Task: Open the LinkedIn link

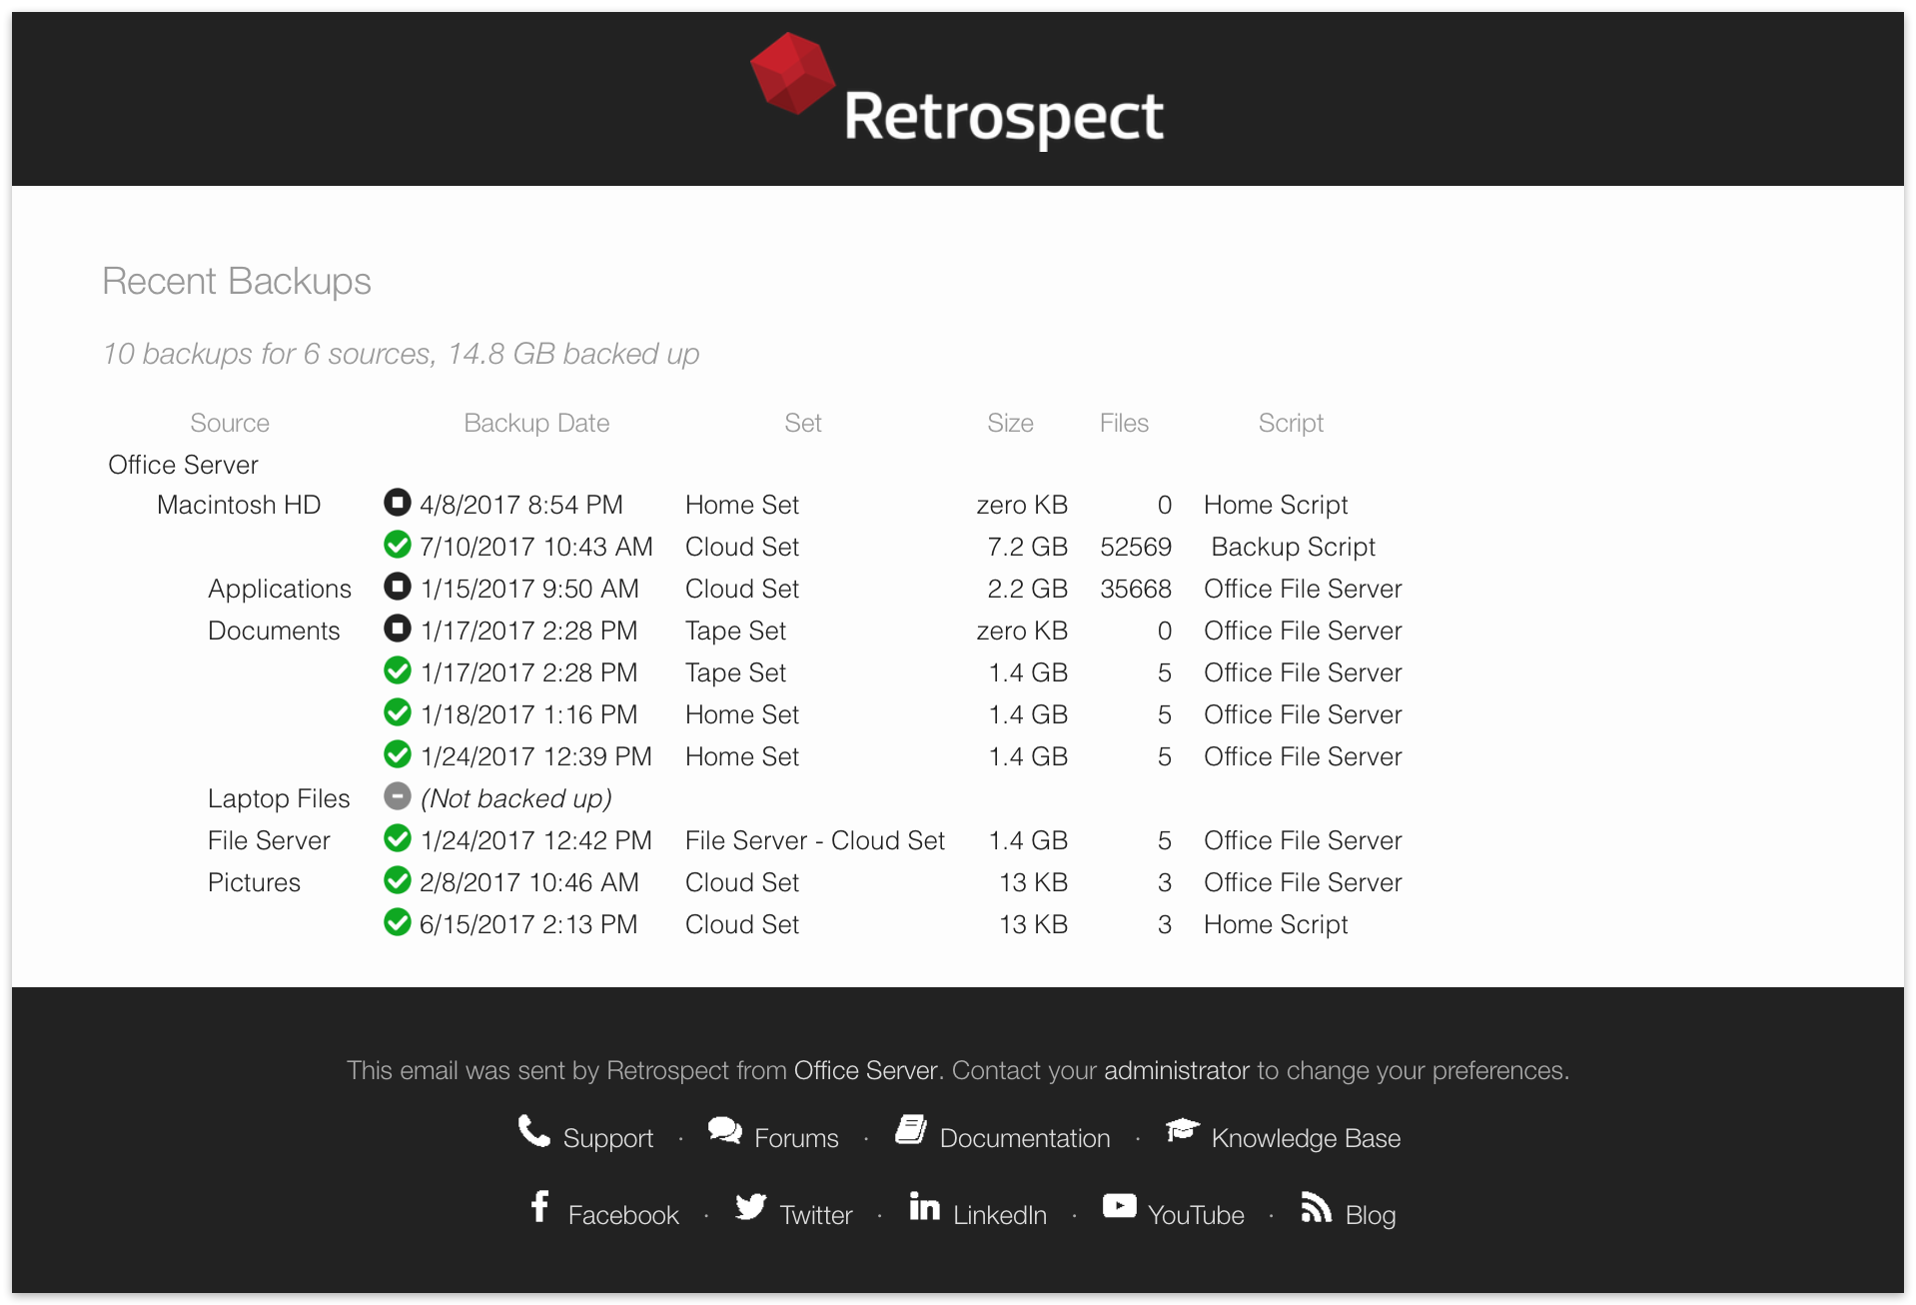Action: click(x=1000, y=1215)
